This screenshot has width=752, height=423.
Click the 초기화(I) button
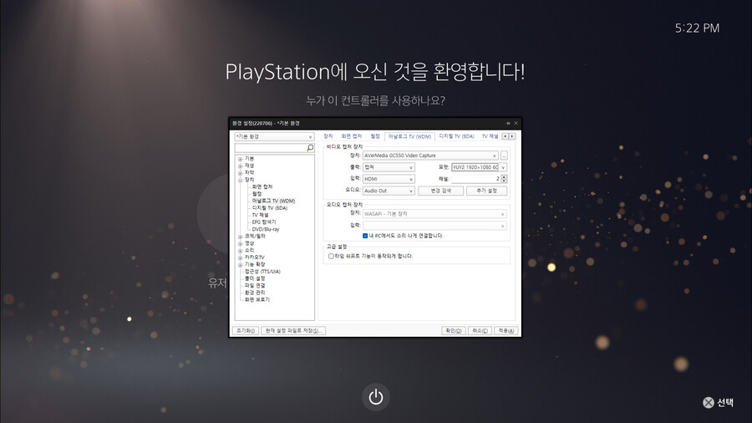click(246, 330)
